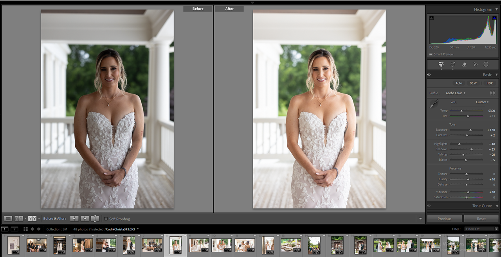Screen dimensions: 501x257
Task: Enable the Soft Proofing checkbox
Action: click(x=106, y=219)
